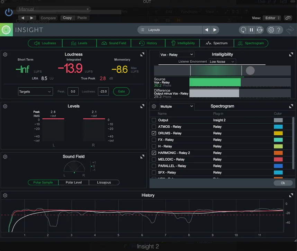Click the DRUMS - Relay yellow color swatch

278,133
